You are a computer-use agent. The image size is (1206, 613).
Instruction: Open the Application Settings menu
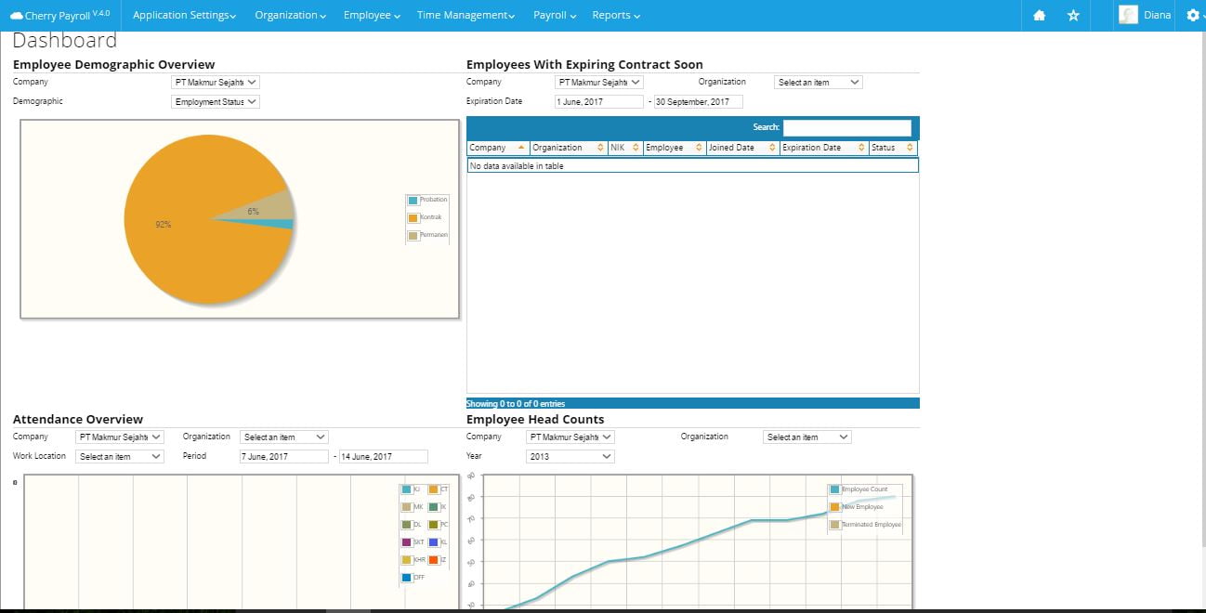point(184,15)
